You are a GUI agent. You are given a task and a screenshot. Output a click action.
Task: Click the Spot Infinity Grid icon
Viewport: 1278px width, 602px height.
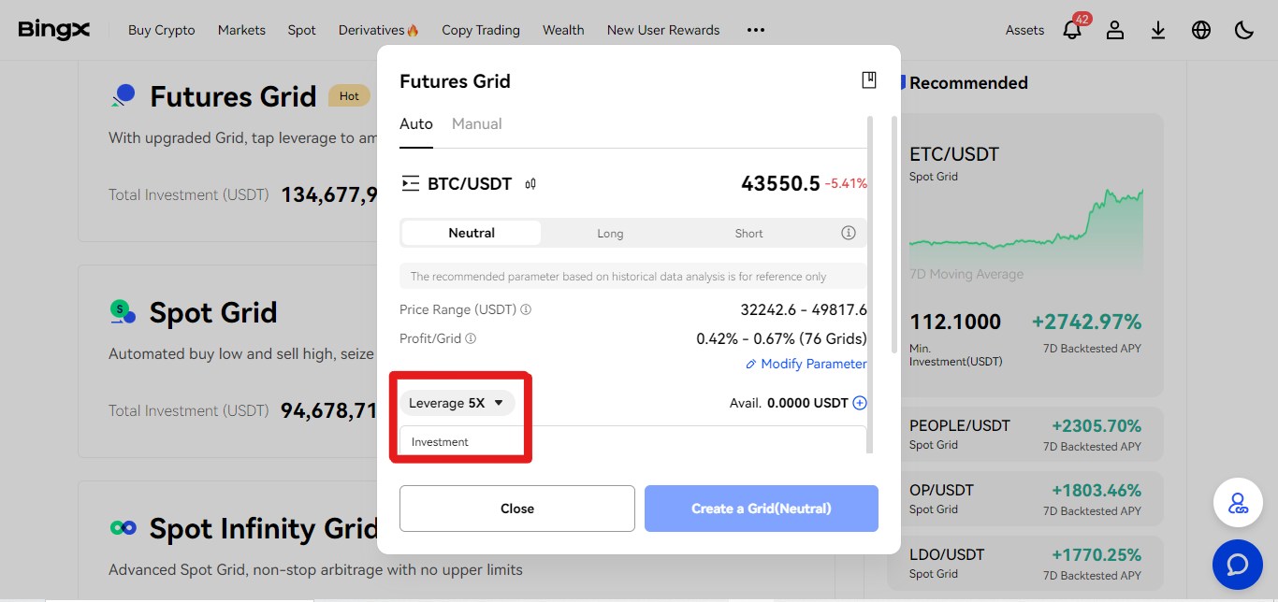[x=123, y=528]
